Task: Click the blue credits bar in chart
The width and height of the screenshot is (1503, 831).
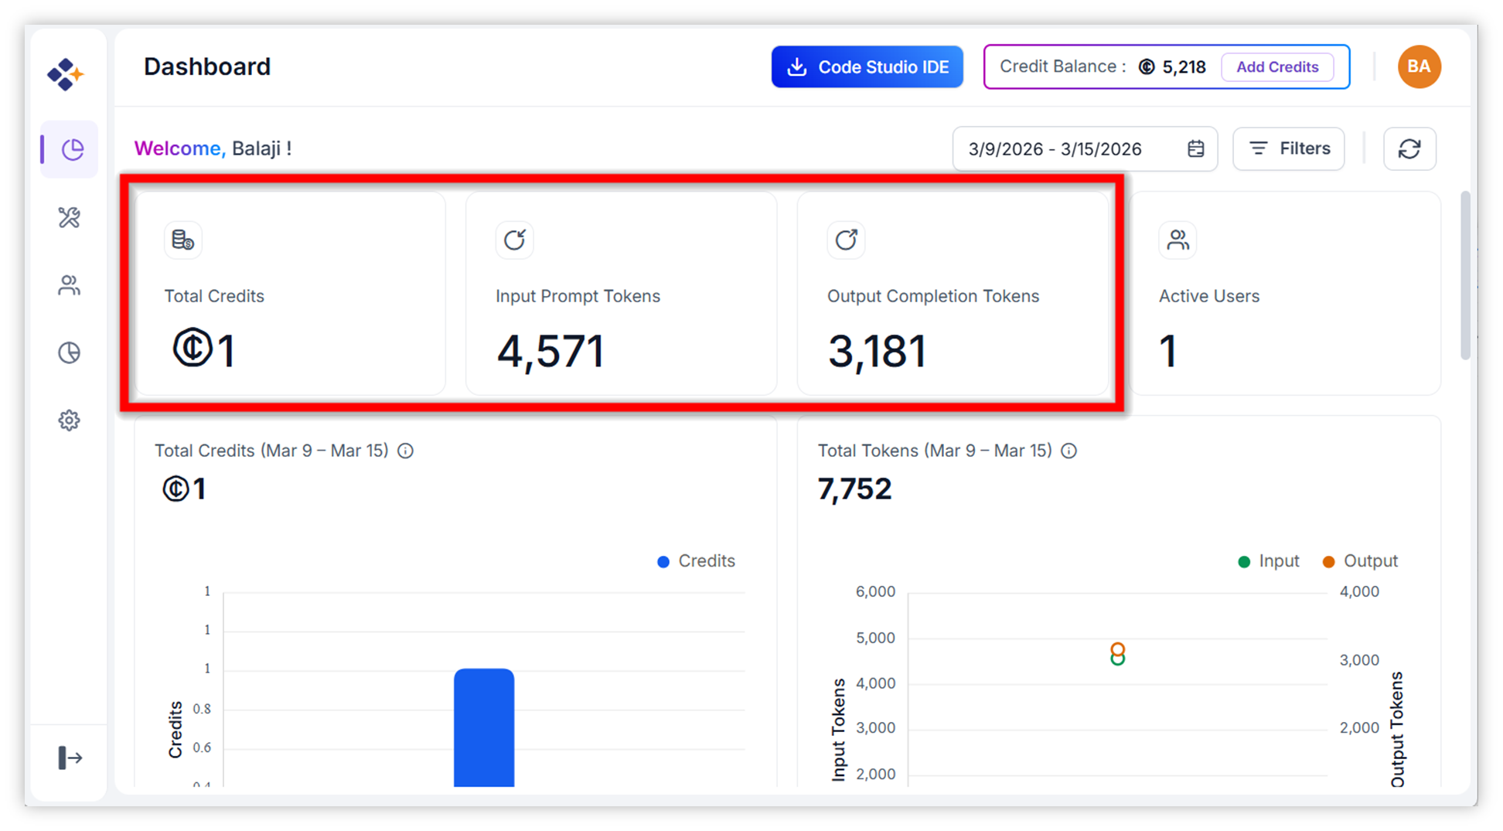Action: pyautogui.click(x=484, y=727)
